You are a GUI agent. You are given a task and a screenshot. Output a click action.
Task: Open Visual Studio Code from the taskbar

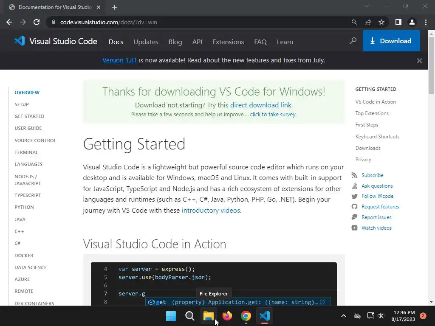(x=265, y=316)
